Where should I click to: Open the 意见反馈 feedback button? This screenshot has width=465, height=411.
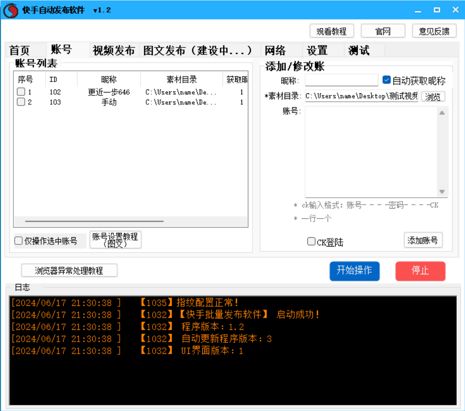[x=434, y=31]
